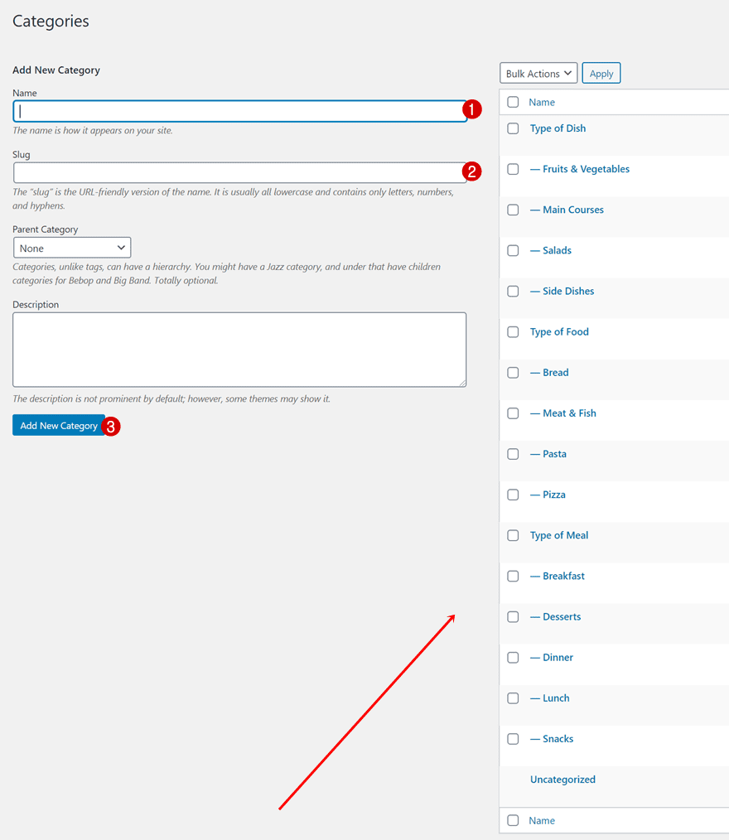Open the Bulk Actions dropdown

tap(538, 73)
